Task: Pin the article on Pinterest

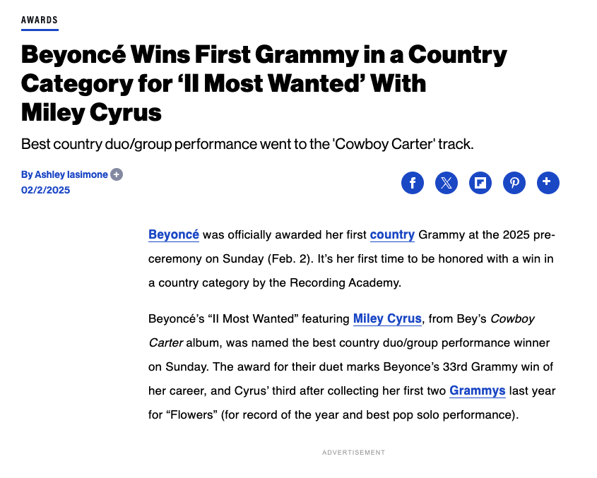Action: 514,183
